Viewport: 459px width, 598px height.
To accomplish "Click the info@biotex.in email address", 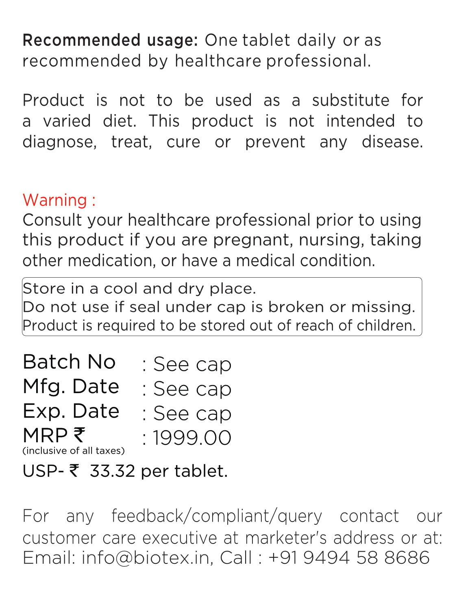I will click(x=146, y=557).
